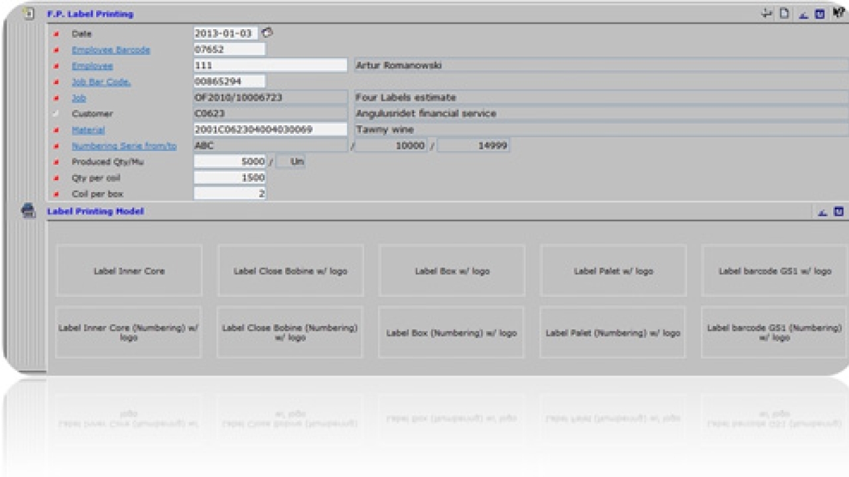Open the Job Bar Code link
Screen dimensions: 849x477
[x=101, y=81]
